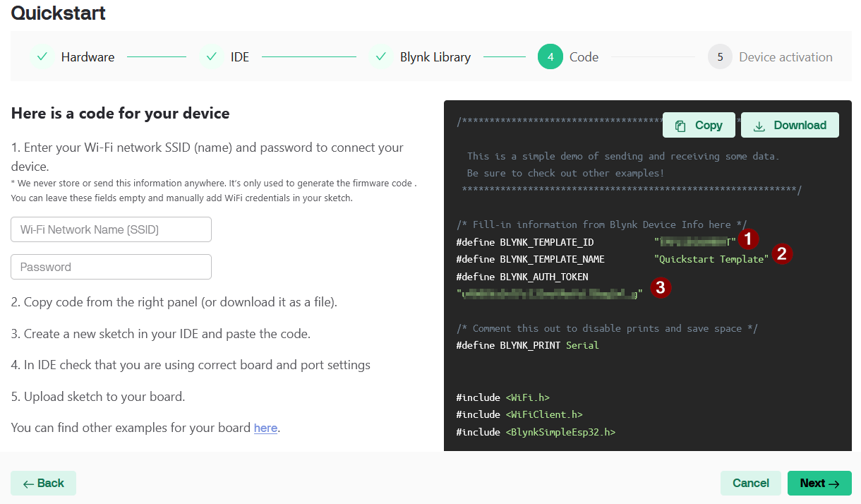Image resolution: width=861 pixels, height=504 pixels.
Task: Open the Device activation step label
Action: click(785, 57)
